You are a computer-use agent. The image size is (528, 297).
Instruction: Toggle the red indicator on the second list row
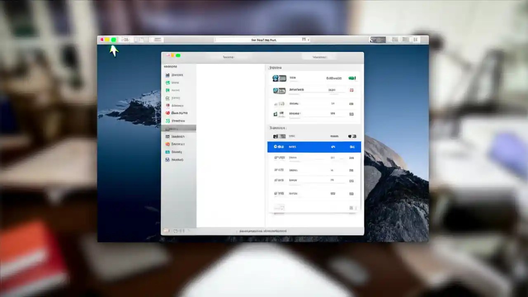351,90
